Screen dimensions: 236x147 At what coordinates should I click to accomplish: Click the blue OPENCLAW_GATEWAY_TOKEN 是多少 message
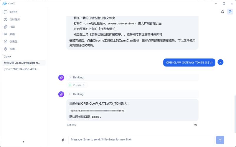189,62
